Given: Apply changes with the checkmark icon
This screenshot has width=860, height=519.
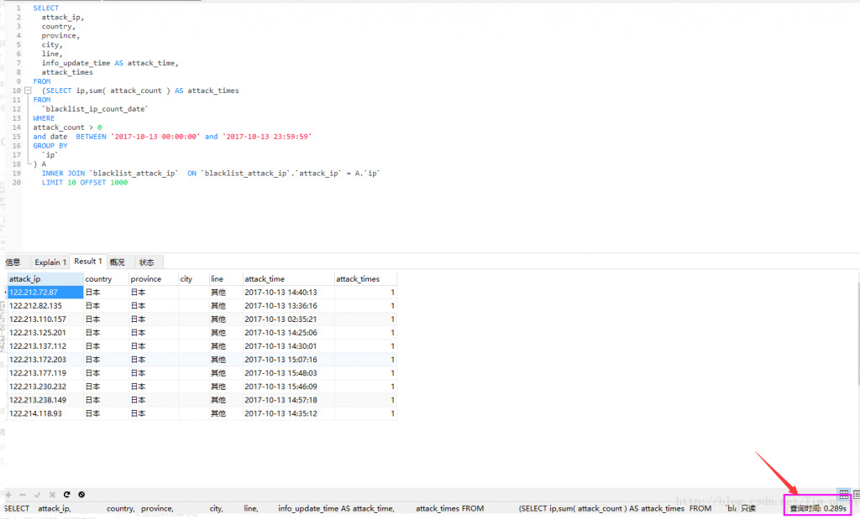Looking at the screenshot, I should [37, 495].
